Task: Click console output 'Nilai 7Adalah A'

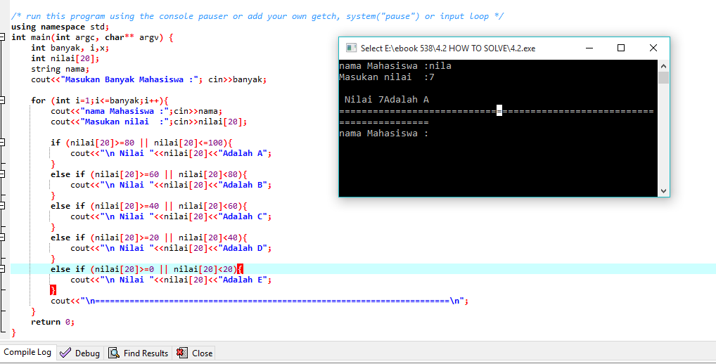Action: 387,100
